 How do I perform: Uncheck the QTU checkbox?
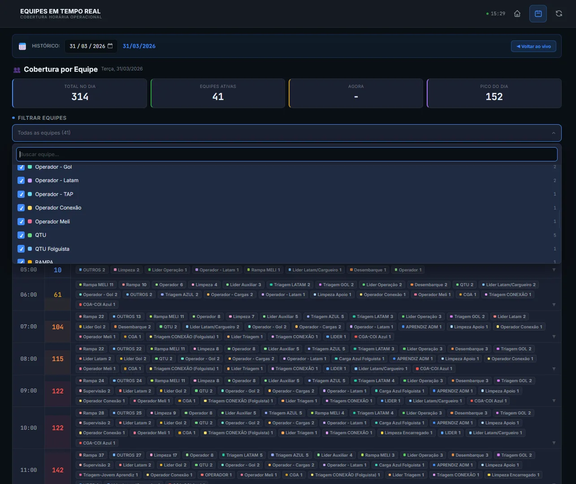tap(21, 235)
